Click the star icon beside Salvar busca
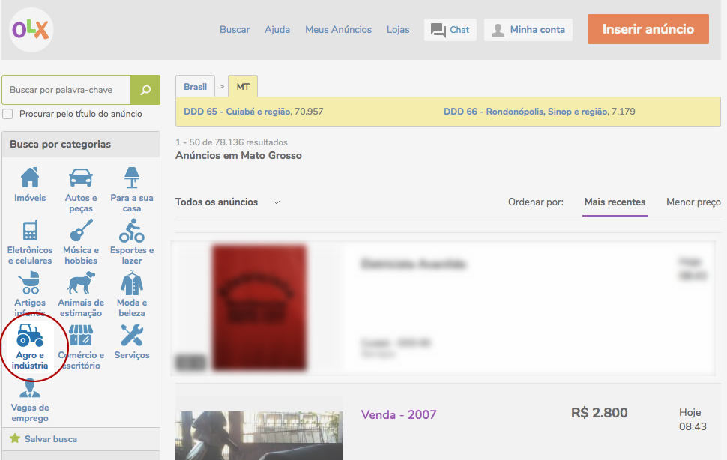 click(x=15, y=438)
